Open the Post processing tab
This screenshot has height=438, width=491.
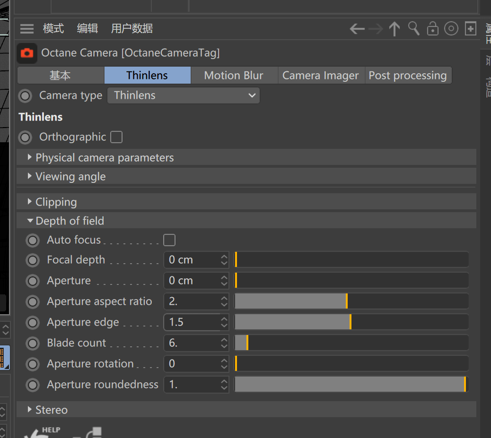[408, 75]
